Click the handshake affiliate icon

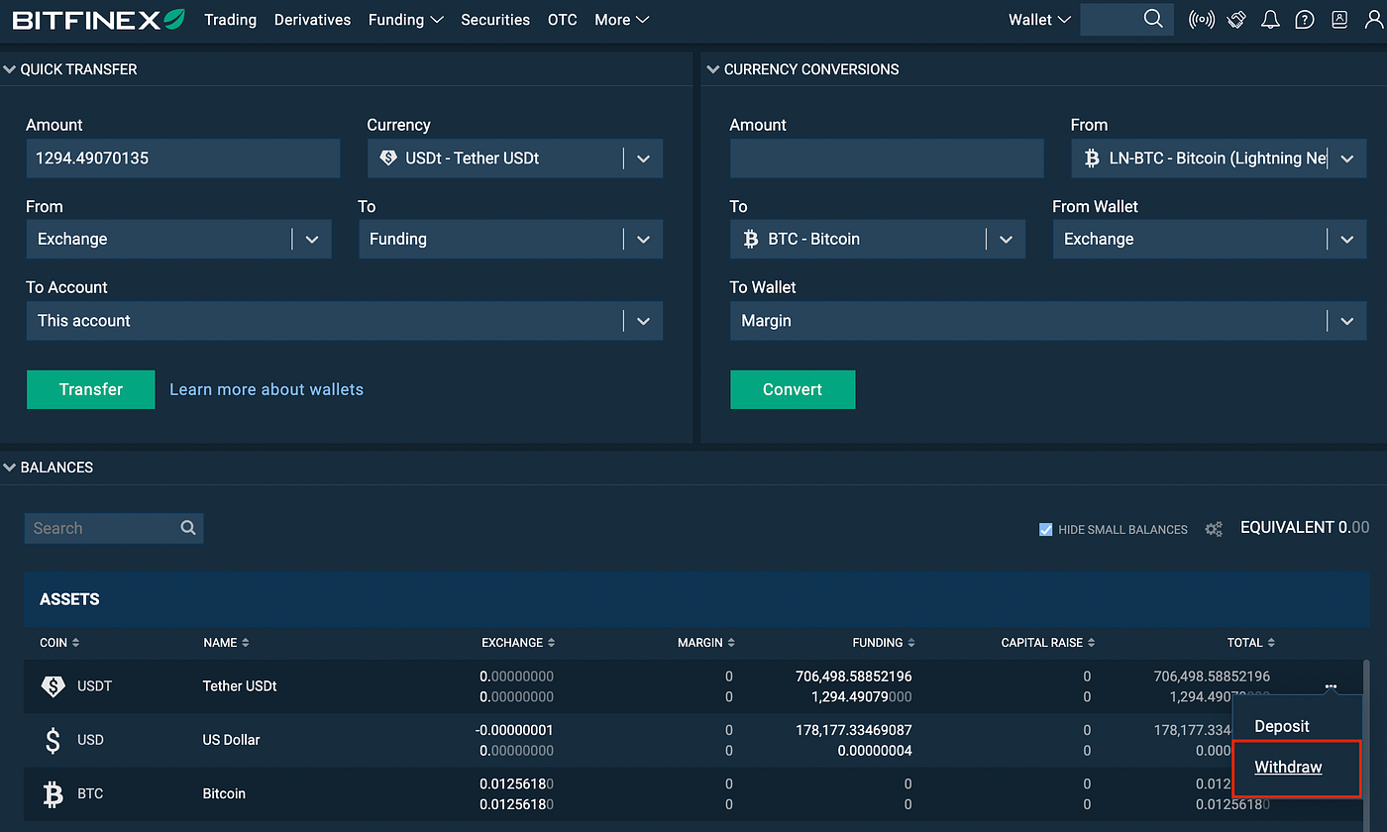(1236, 19)
